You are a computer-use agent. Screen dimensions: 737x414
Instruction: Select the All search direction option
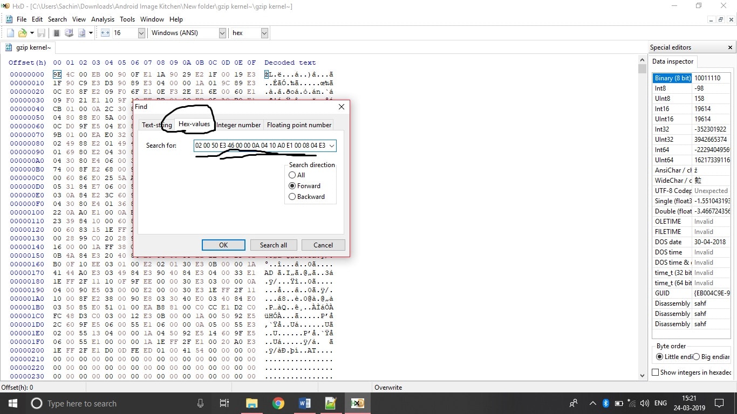point(292,175)
